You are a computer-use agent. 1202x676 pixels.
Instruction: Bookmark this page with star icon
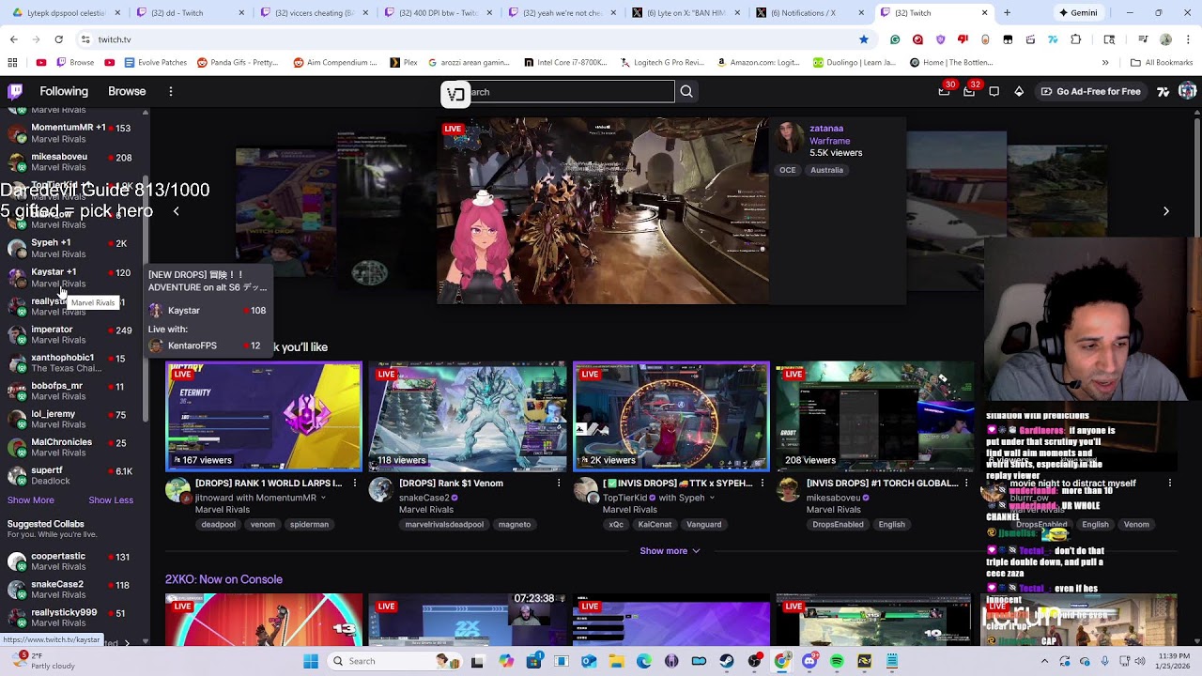coord(864,39)
